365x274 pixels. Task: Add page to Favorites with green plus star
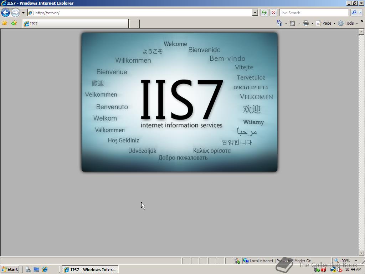point(14,23)
